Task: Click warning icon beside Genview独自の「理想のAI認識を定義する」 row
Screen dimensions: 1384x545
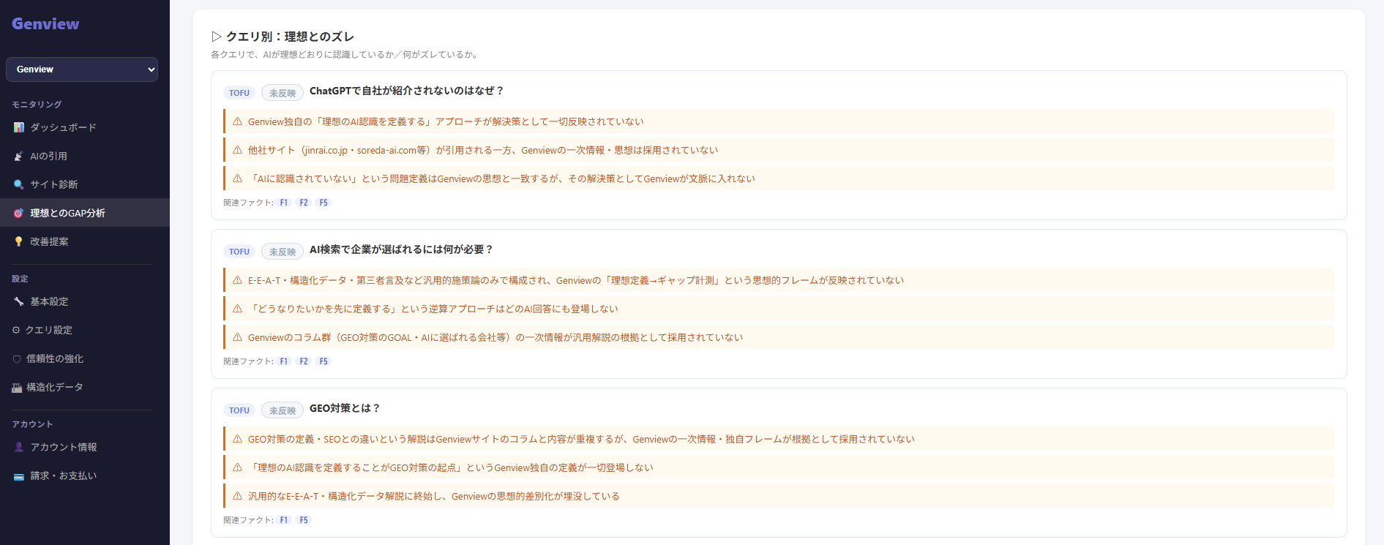Action: [237, 121]
